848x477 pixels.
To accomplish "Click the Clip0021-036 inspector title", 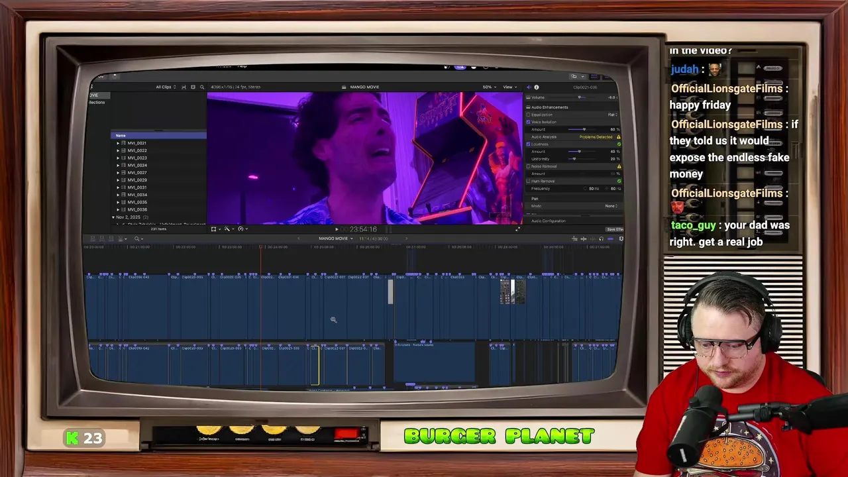I will (x=585, y=87).
